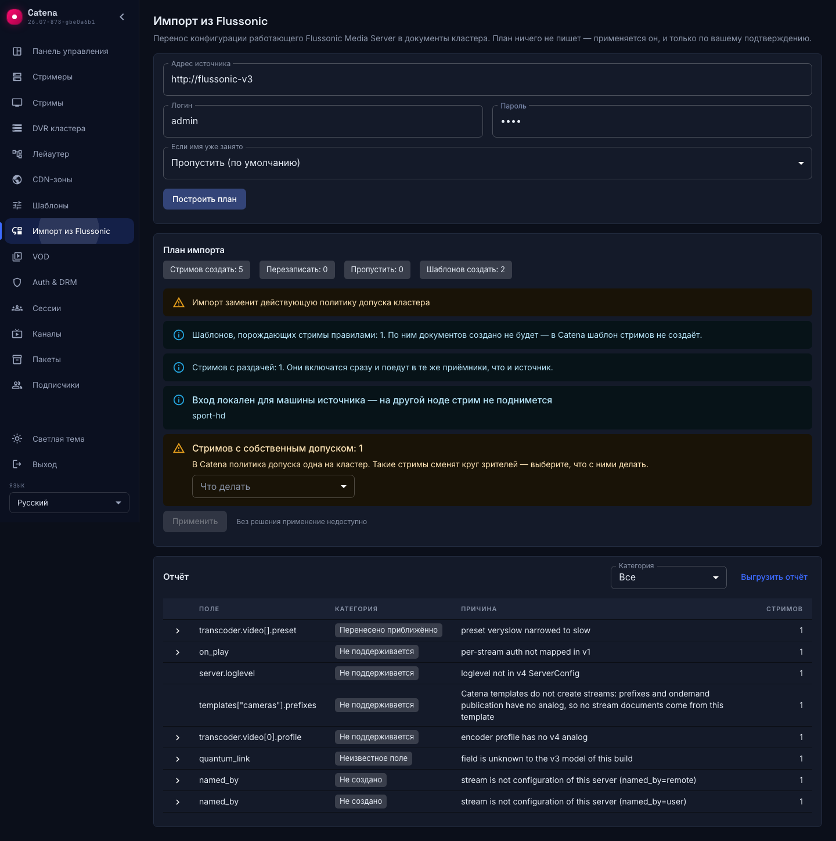Click the CDN-зоны globe icon
836x841 pixels.
pyautogui.click(x=17, y=179)
